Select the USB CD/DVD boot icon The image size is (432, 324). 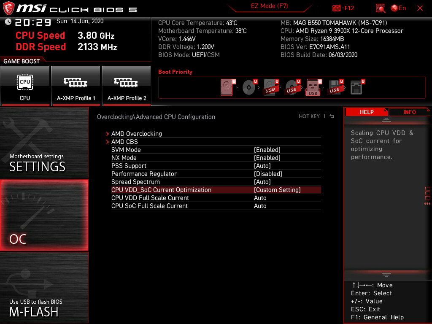coord(293,87)
